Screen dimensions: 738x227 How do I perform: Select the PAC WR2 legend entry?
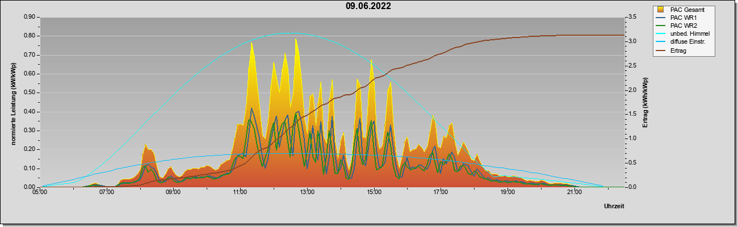[683, 26]
